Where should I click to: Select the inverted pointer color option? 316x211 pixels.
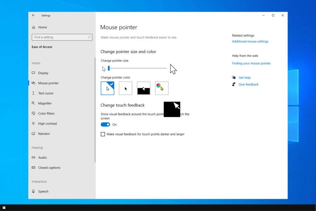(x=144, y=88)
